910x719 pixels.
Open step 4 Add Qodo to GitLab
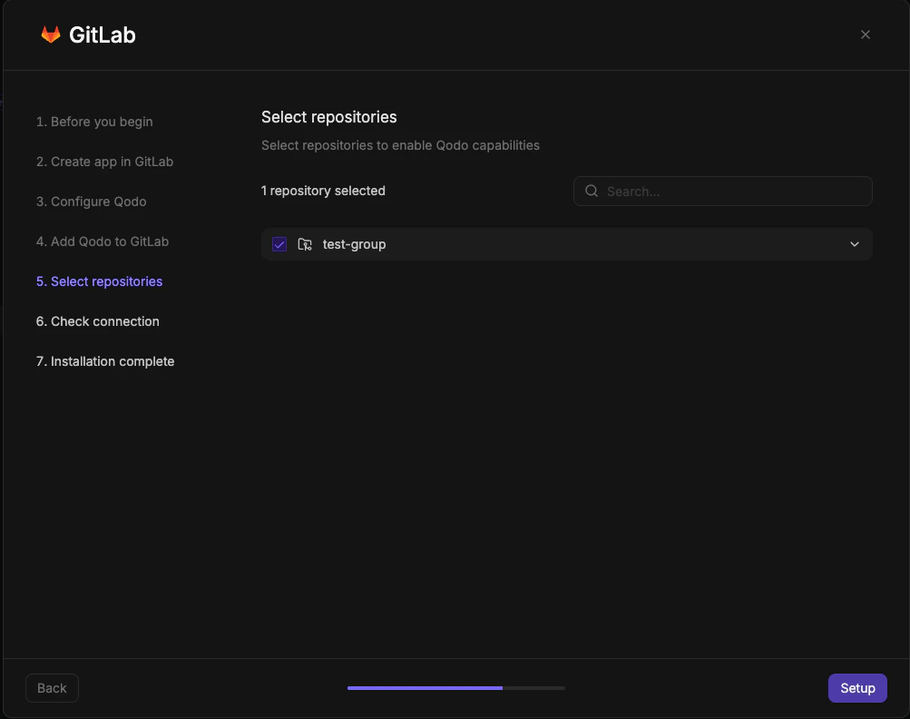(103, 241)
